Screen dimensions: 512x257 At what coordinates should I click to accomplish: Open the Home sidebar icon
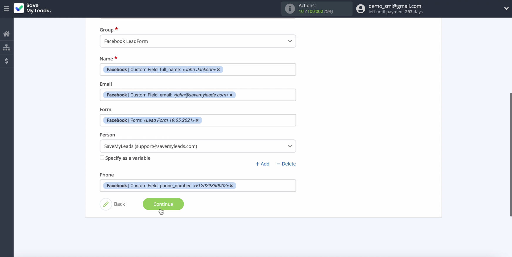6,34
